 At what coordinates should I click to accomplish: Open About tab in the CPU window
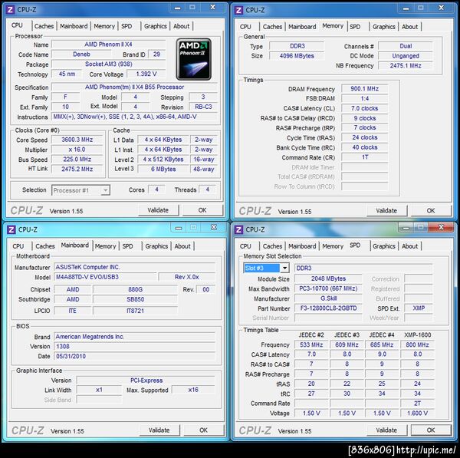coord(181,26)
